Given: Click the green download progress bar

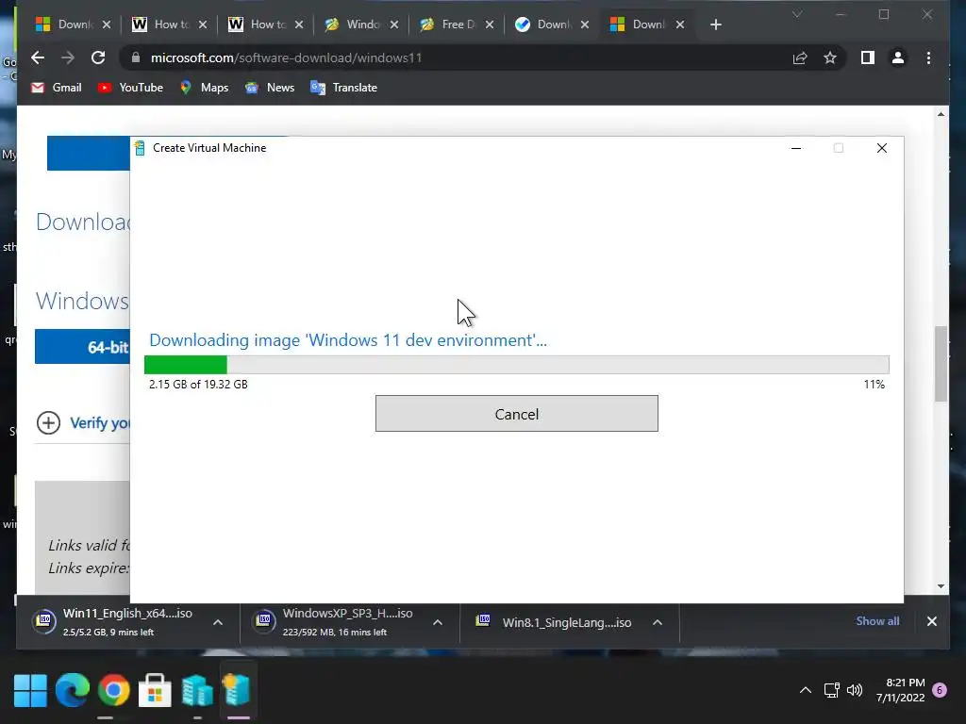Looking at the screenshot, I should 516,365.
